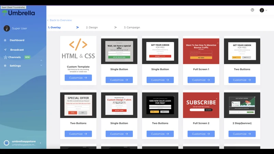Click the 'Super User' name text
The image size is (274, 154).
(20, 28)
